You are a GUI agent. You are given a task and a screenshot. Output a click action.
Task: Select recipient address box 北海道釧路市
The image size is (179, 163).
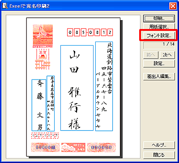(104, 86)
